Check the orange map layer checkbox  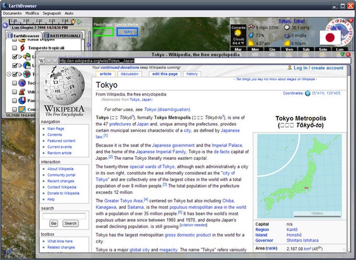tap(15, 110)
